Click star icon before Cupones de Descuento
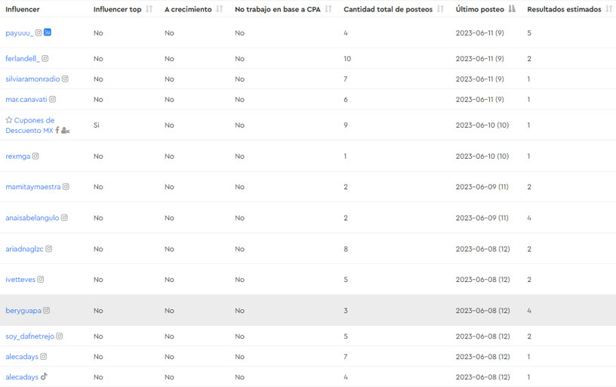The height and width of the screenshot is (387, 616). click(x=9, y=120)
